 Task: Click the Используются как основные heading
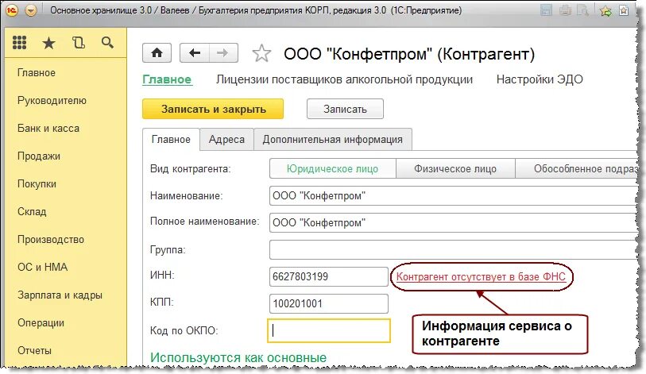coord(238,357)
